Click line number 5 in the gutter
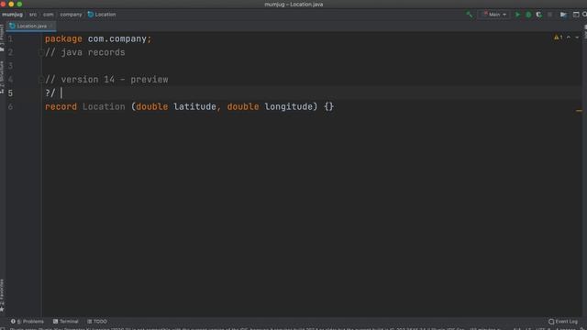This screenshot has height=330, width=587. point(10,93)
